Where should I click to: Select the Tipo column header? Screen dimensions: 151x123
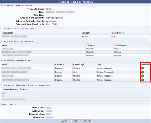(x=98, y=64)
